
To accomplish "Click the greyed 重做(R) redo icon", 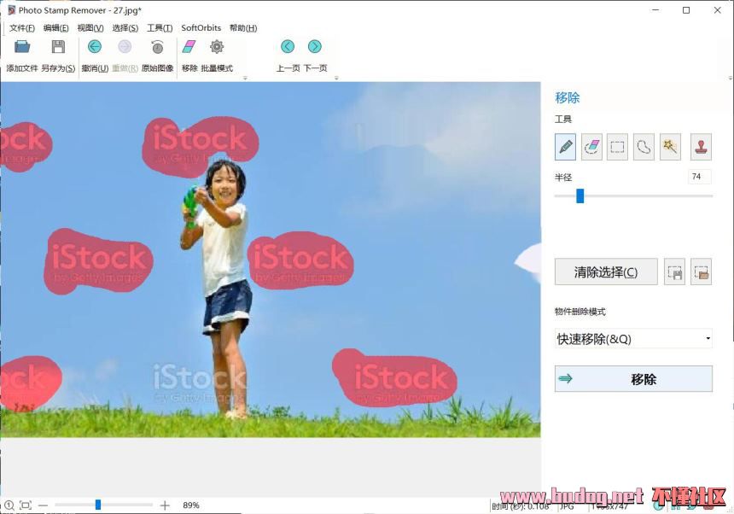I will (125, 47).
